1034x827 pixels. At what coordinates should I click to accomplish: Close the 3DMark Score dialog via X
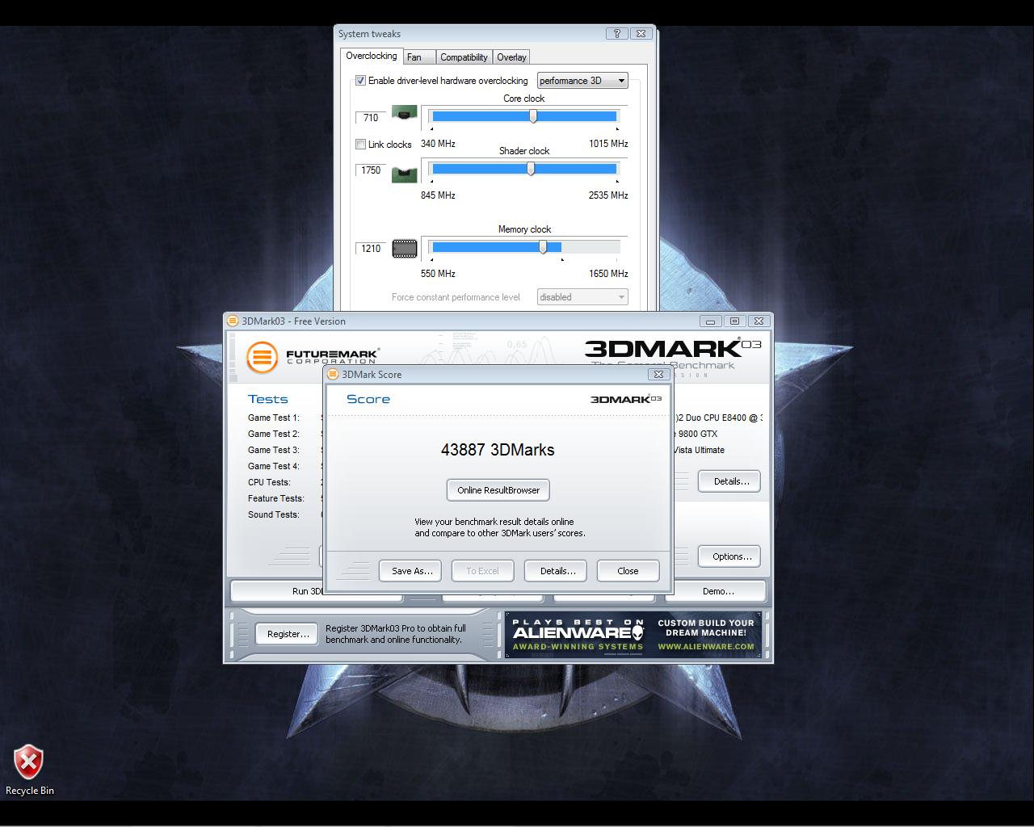658,374
